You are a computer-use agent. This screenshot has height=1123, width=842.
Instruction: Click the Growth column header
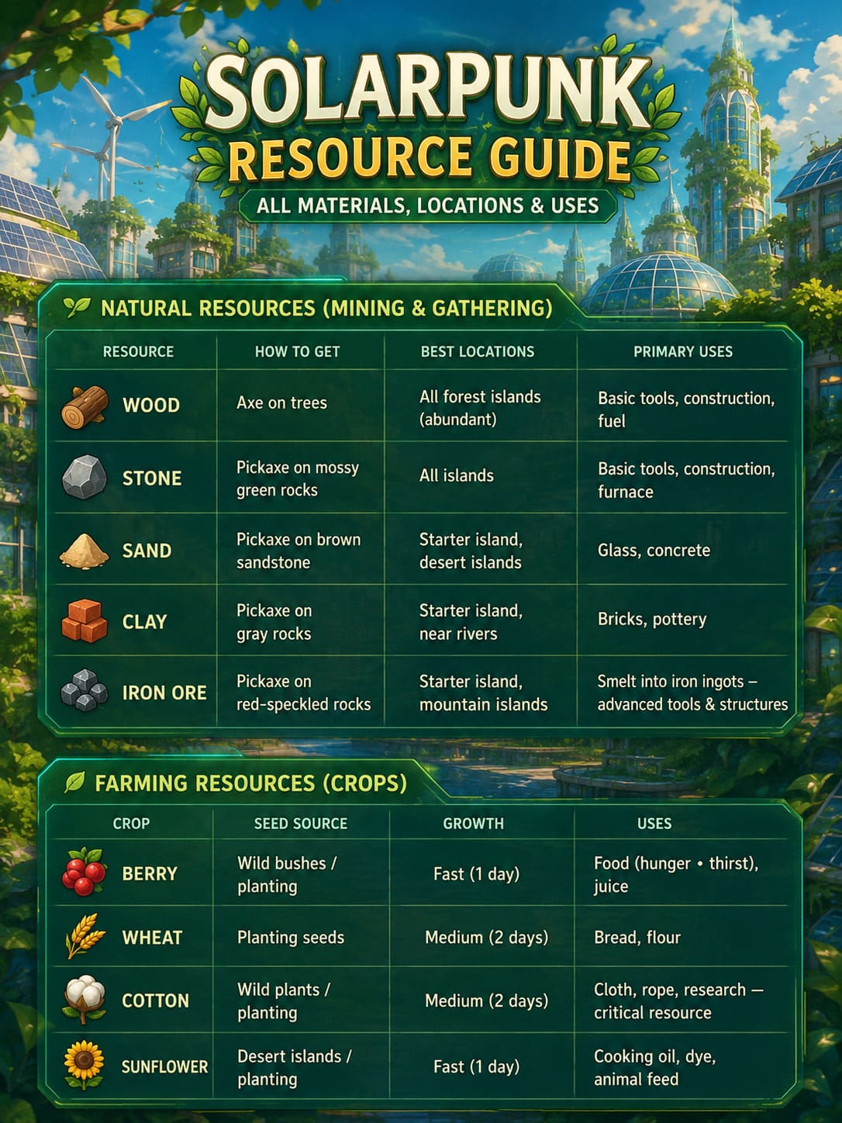tap(474, 824)
